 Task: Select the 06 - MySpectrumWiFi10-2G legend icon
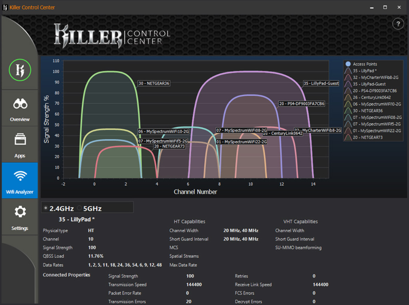[x=348, y=104]
